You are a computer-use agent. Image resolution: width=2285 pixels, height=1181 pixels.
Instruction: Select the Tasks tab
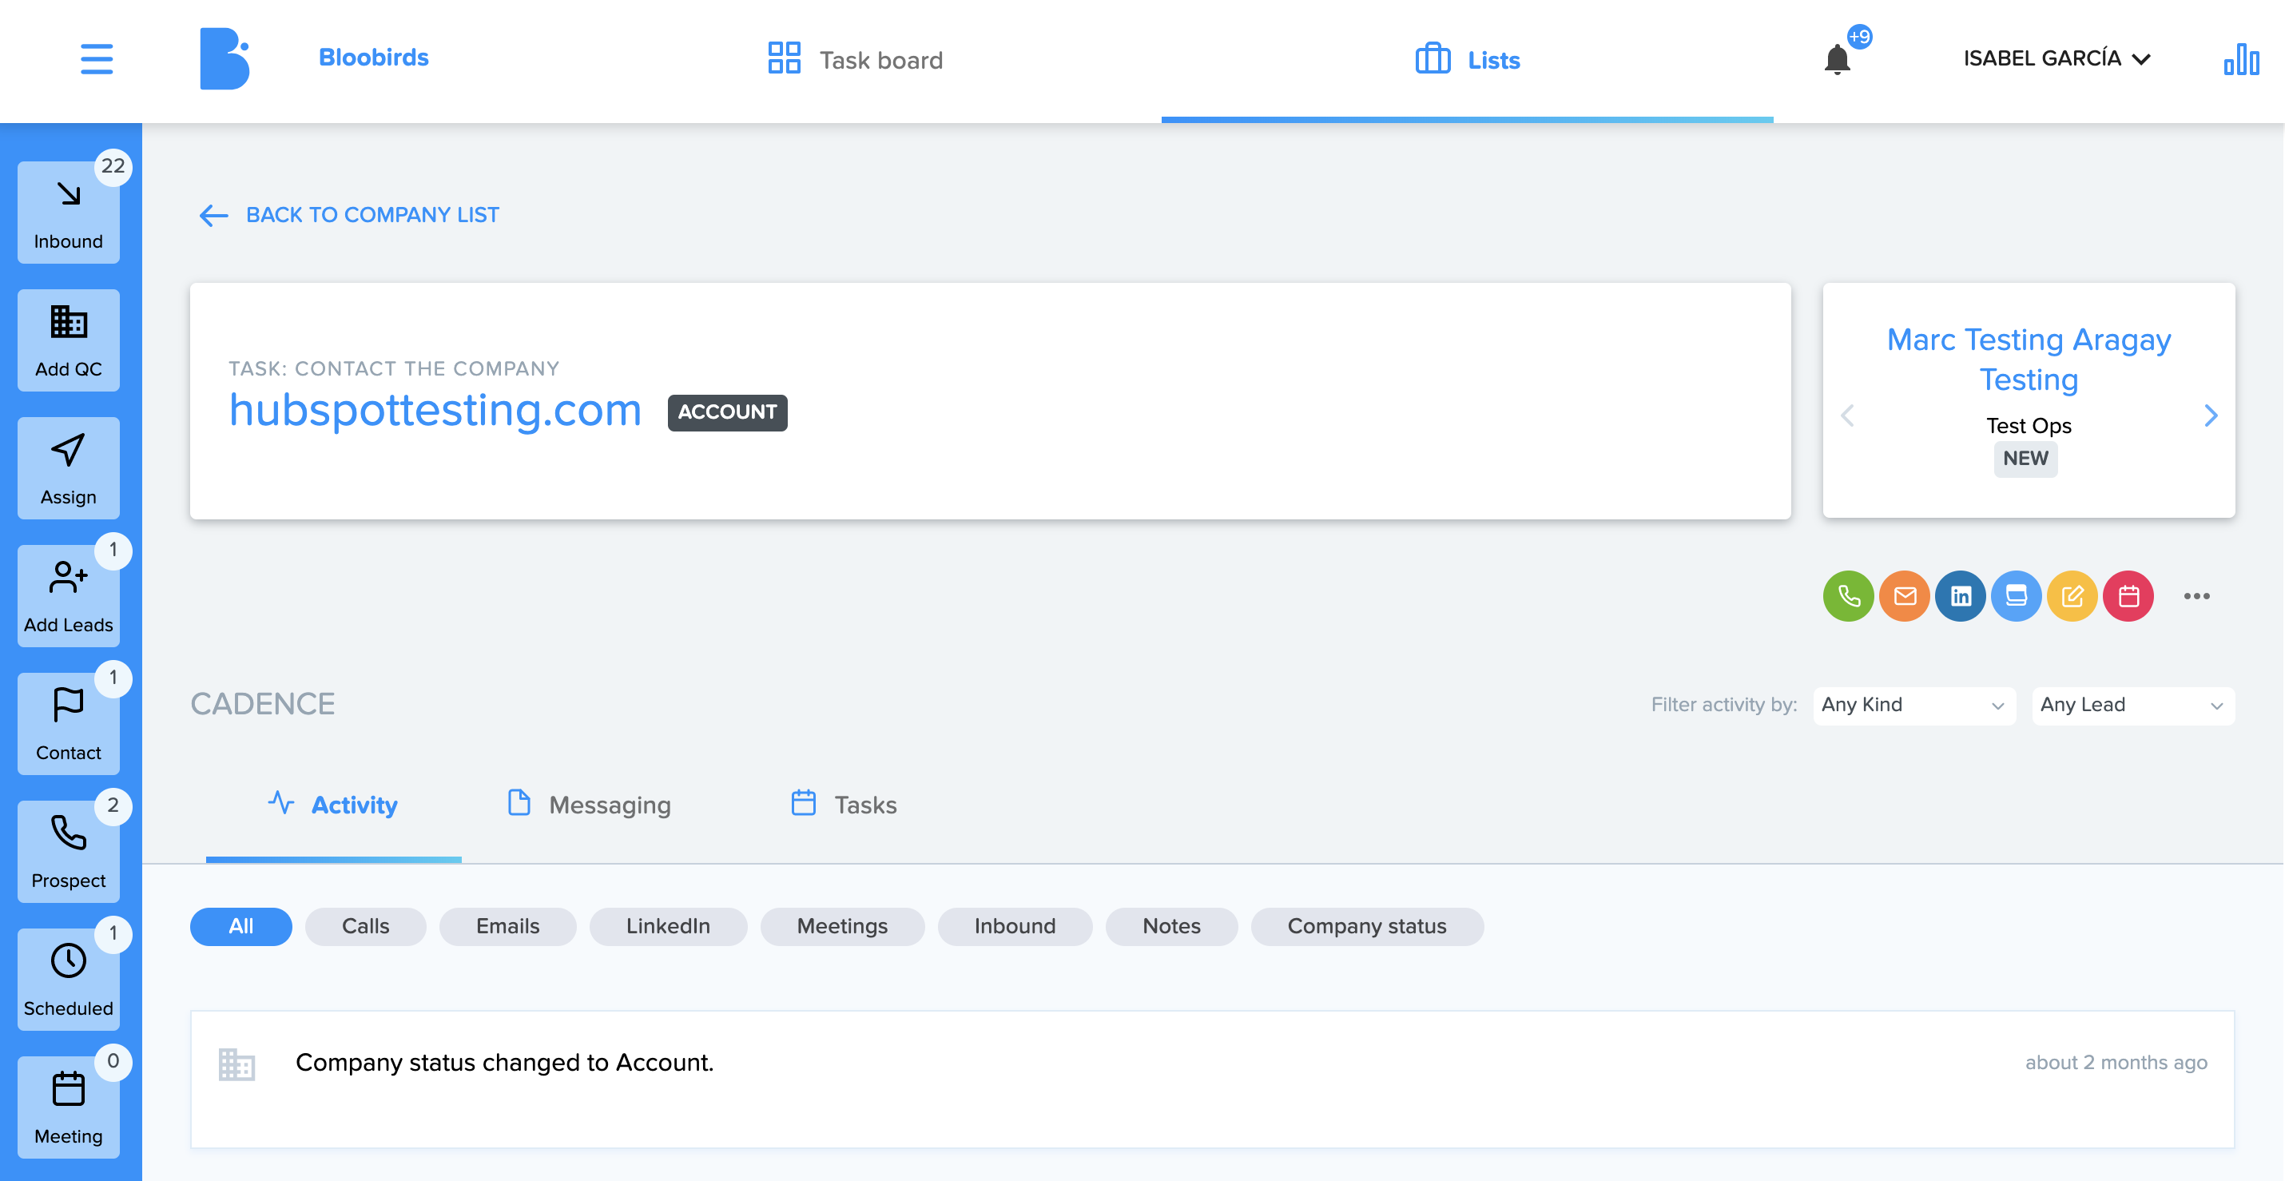(x=844, y=805)
